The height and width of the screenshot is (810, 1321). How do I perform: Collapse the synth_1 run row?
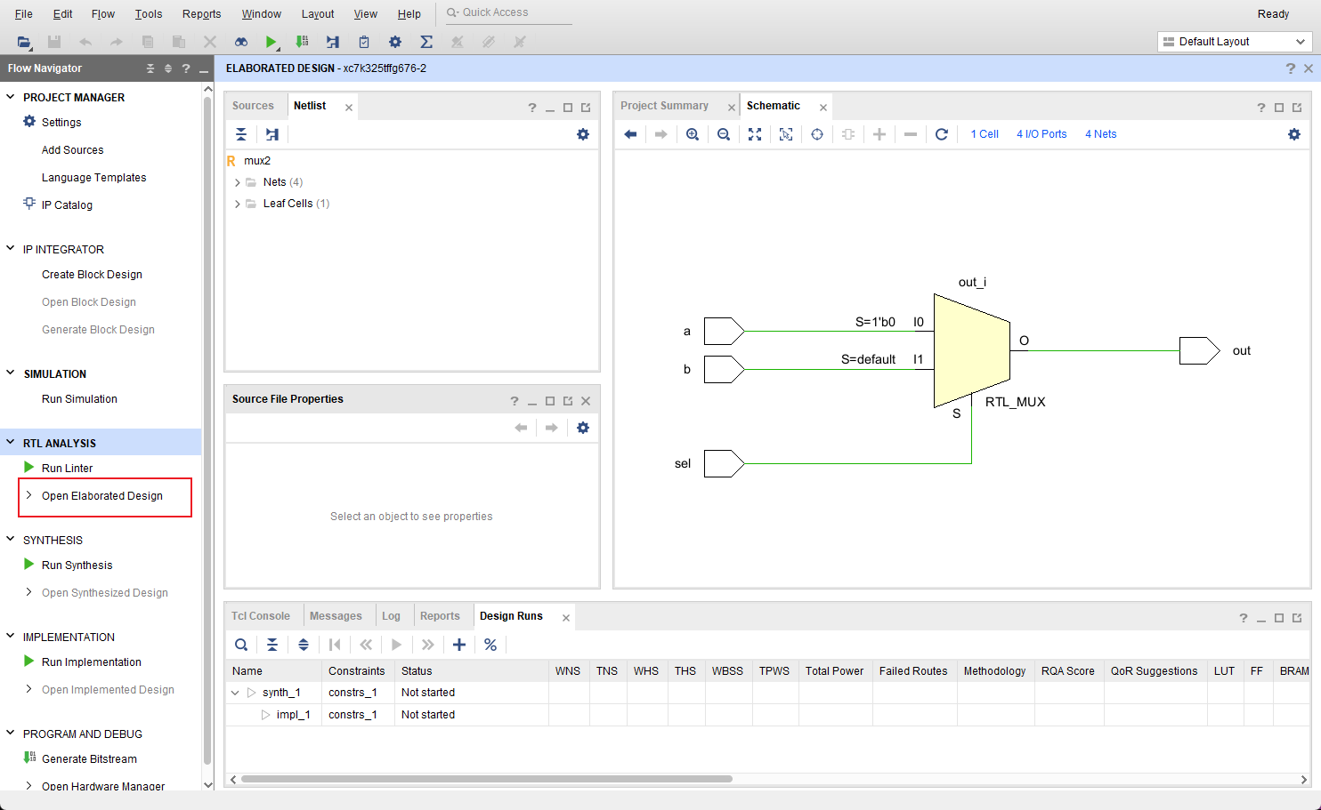pos(235,693)
